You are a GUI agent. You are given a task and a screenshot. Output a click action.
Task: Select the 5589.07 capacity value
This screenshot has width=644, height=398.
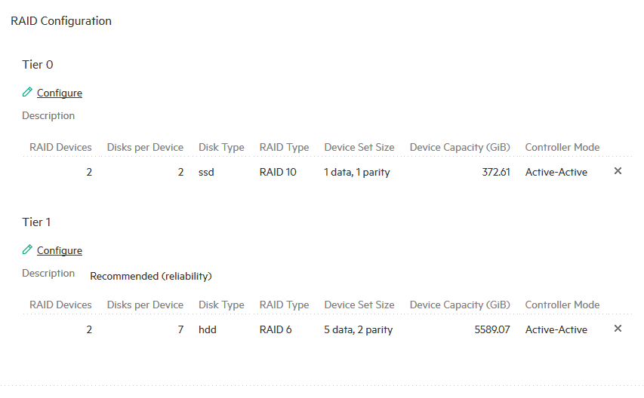click(492, 329)
